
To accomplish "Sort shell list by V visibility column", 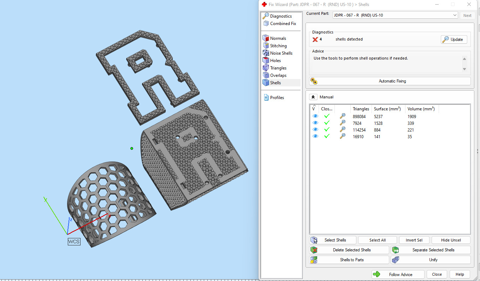I will pos(314,109).
